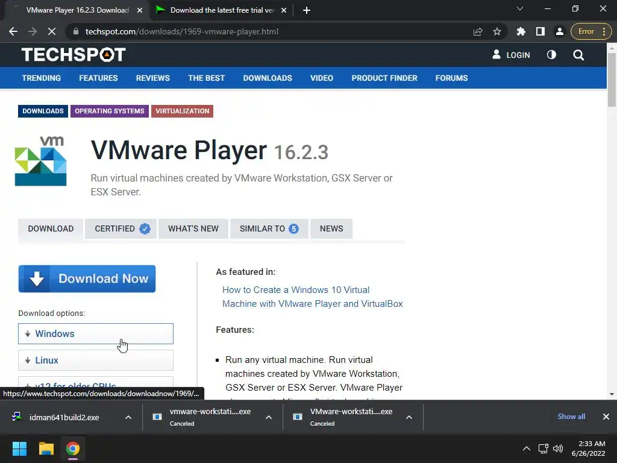Open the TechSpot search magnifier
617x463 pixels.
click(578, 55)
